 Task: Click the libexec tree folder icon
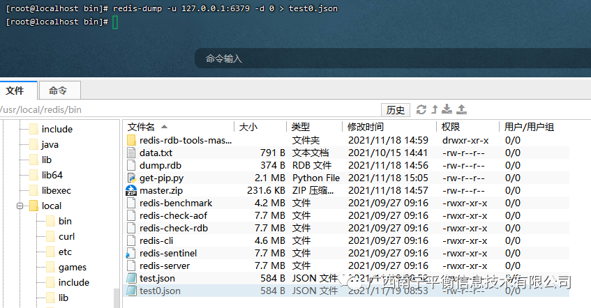(34, 190)
